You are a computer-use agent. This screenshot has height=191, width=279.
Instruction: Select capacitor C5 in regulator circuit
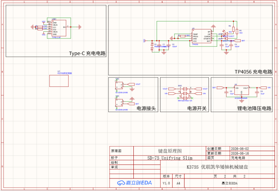pyautogui.click(x=226, y=92)
